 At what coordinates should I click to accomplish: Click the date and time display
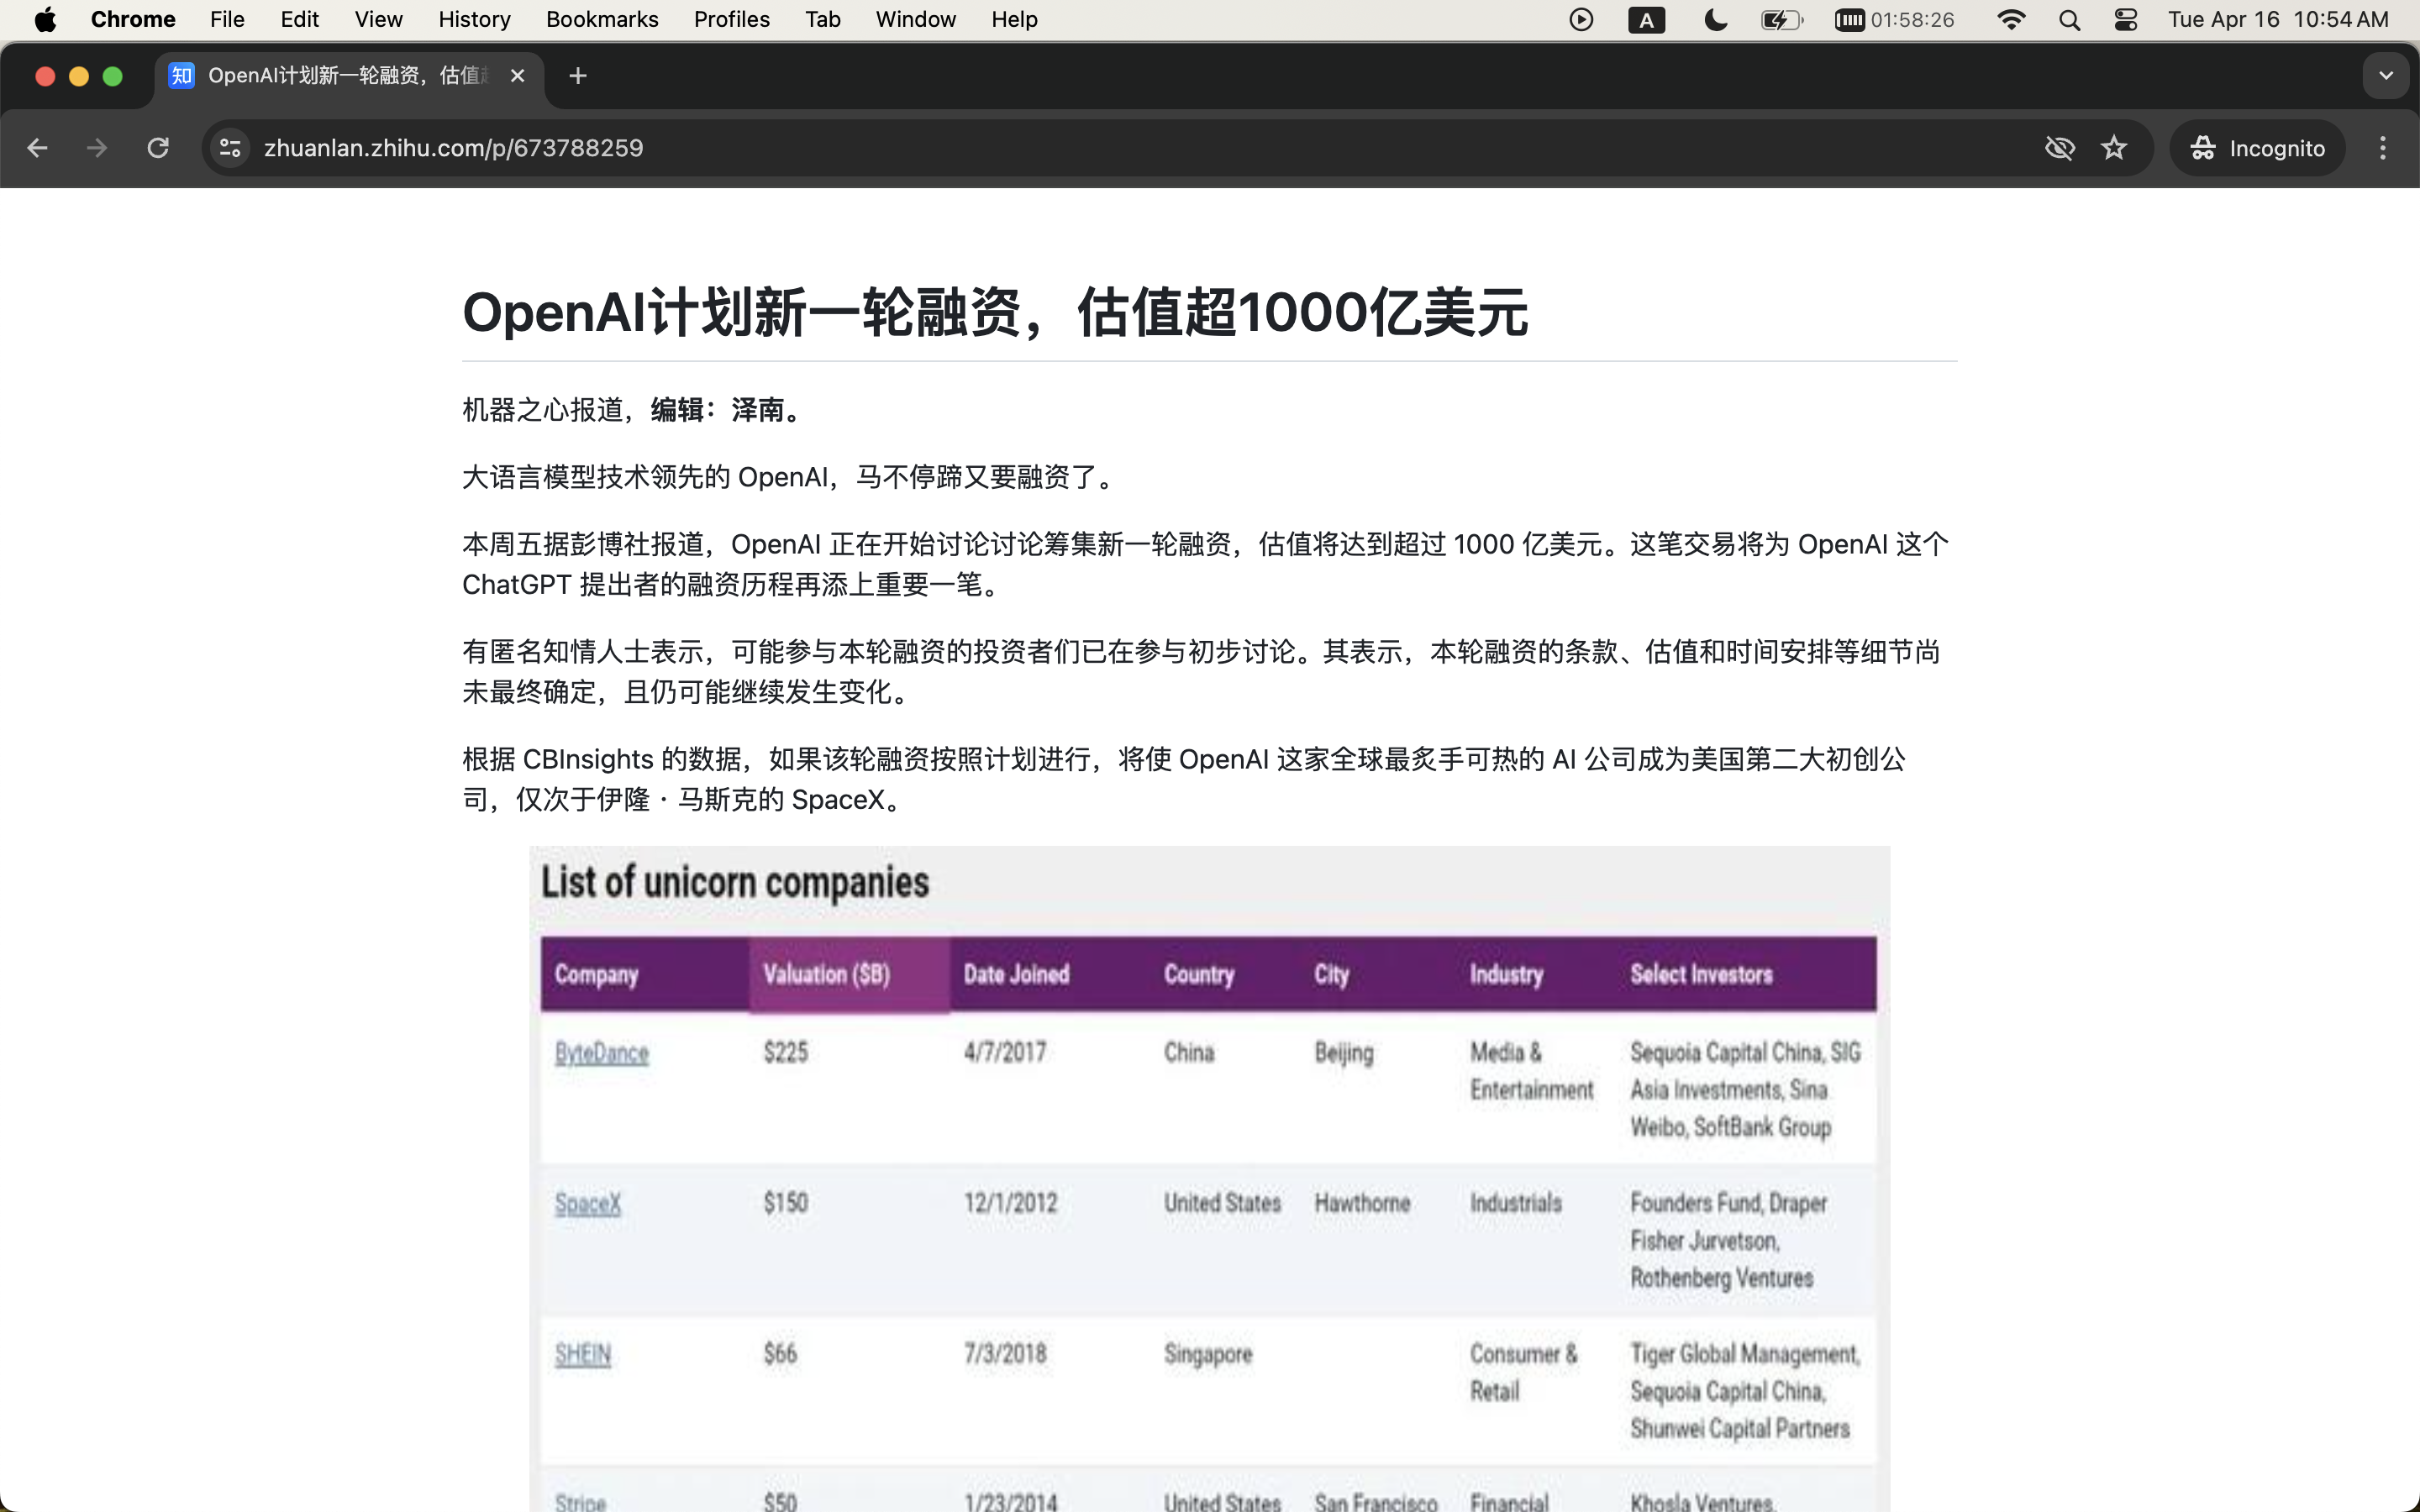point(2278,20)
